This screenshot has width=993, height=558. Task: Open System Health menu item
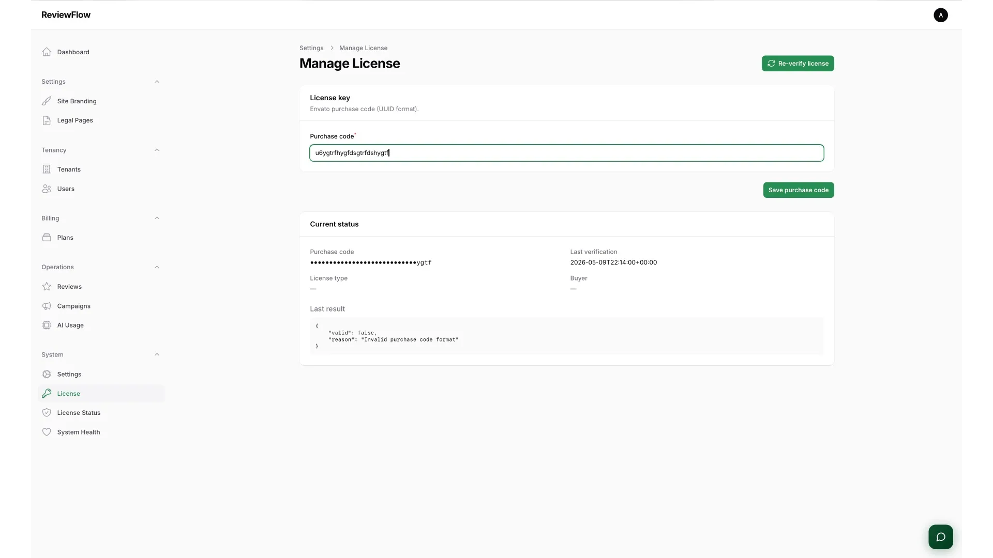click(x=101, y=432)
